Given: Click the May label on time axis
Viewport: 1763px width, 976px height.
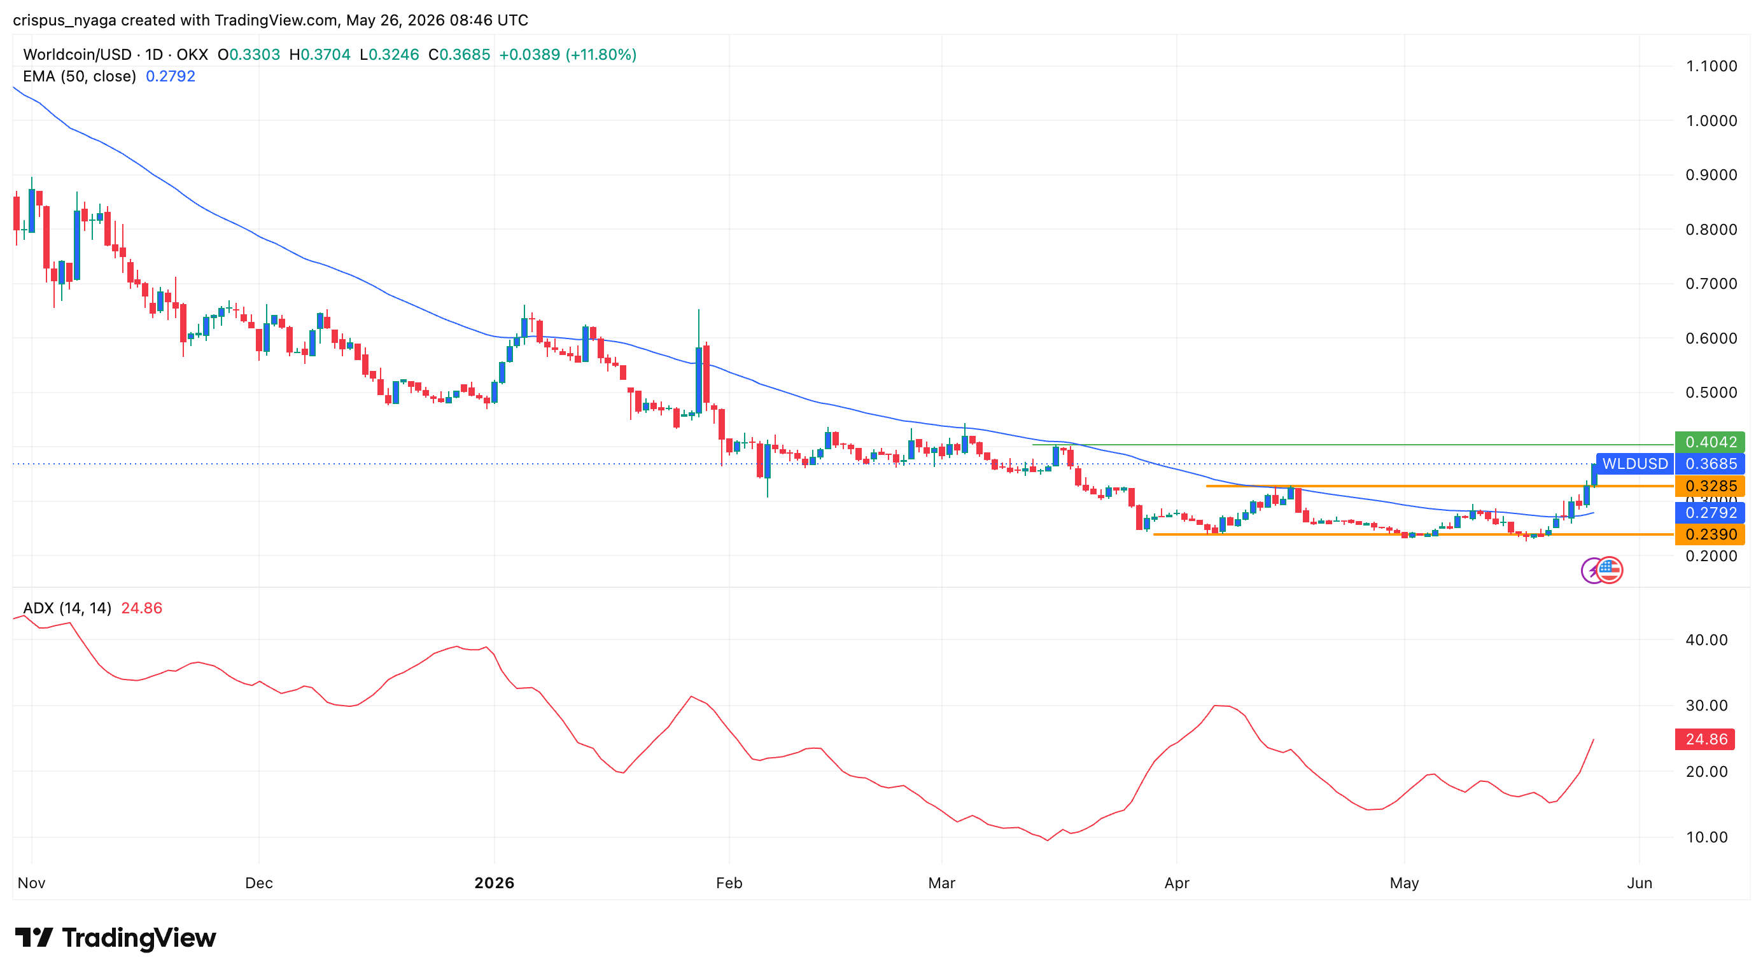Looking at the screenshot, I should pos(1405,883).
